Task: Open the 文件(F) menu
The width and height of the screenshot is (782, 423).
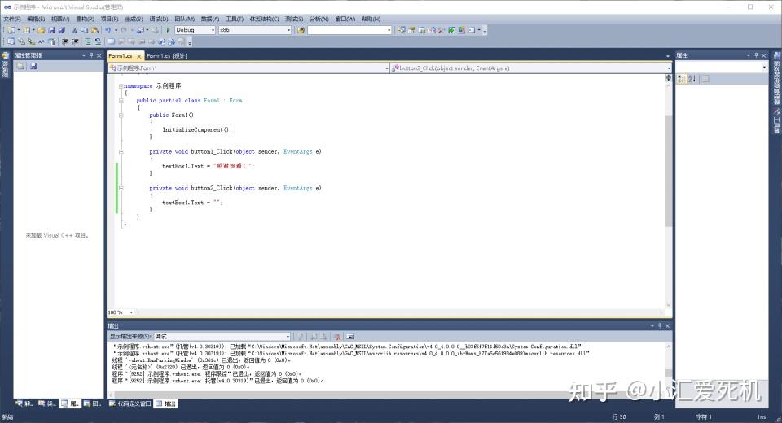Action: [x=12, y=19]
